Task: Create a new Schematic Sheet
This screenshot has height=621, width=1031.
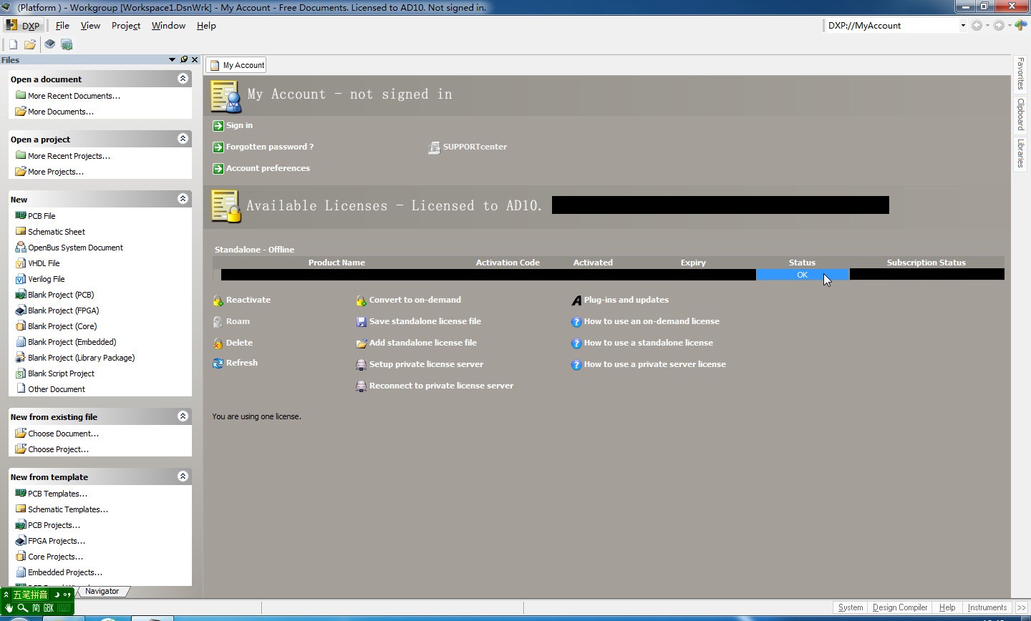Action: point(57,232)
